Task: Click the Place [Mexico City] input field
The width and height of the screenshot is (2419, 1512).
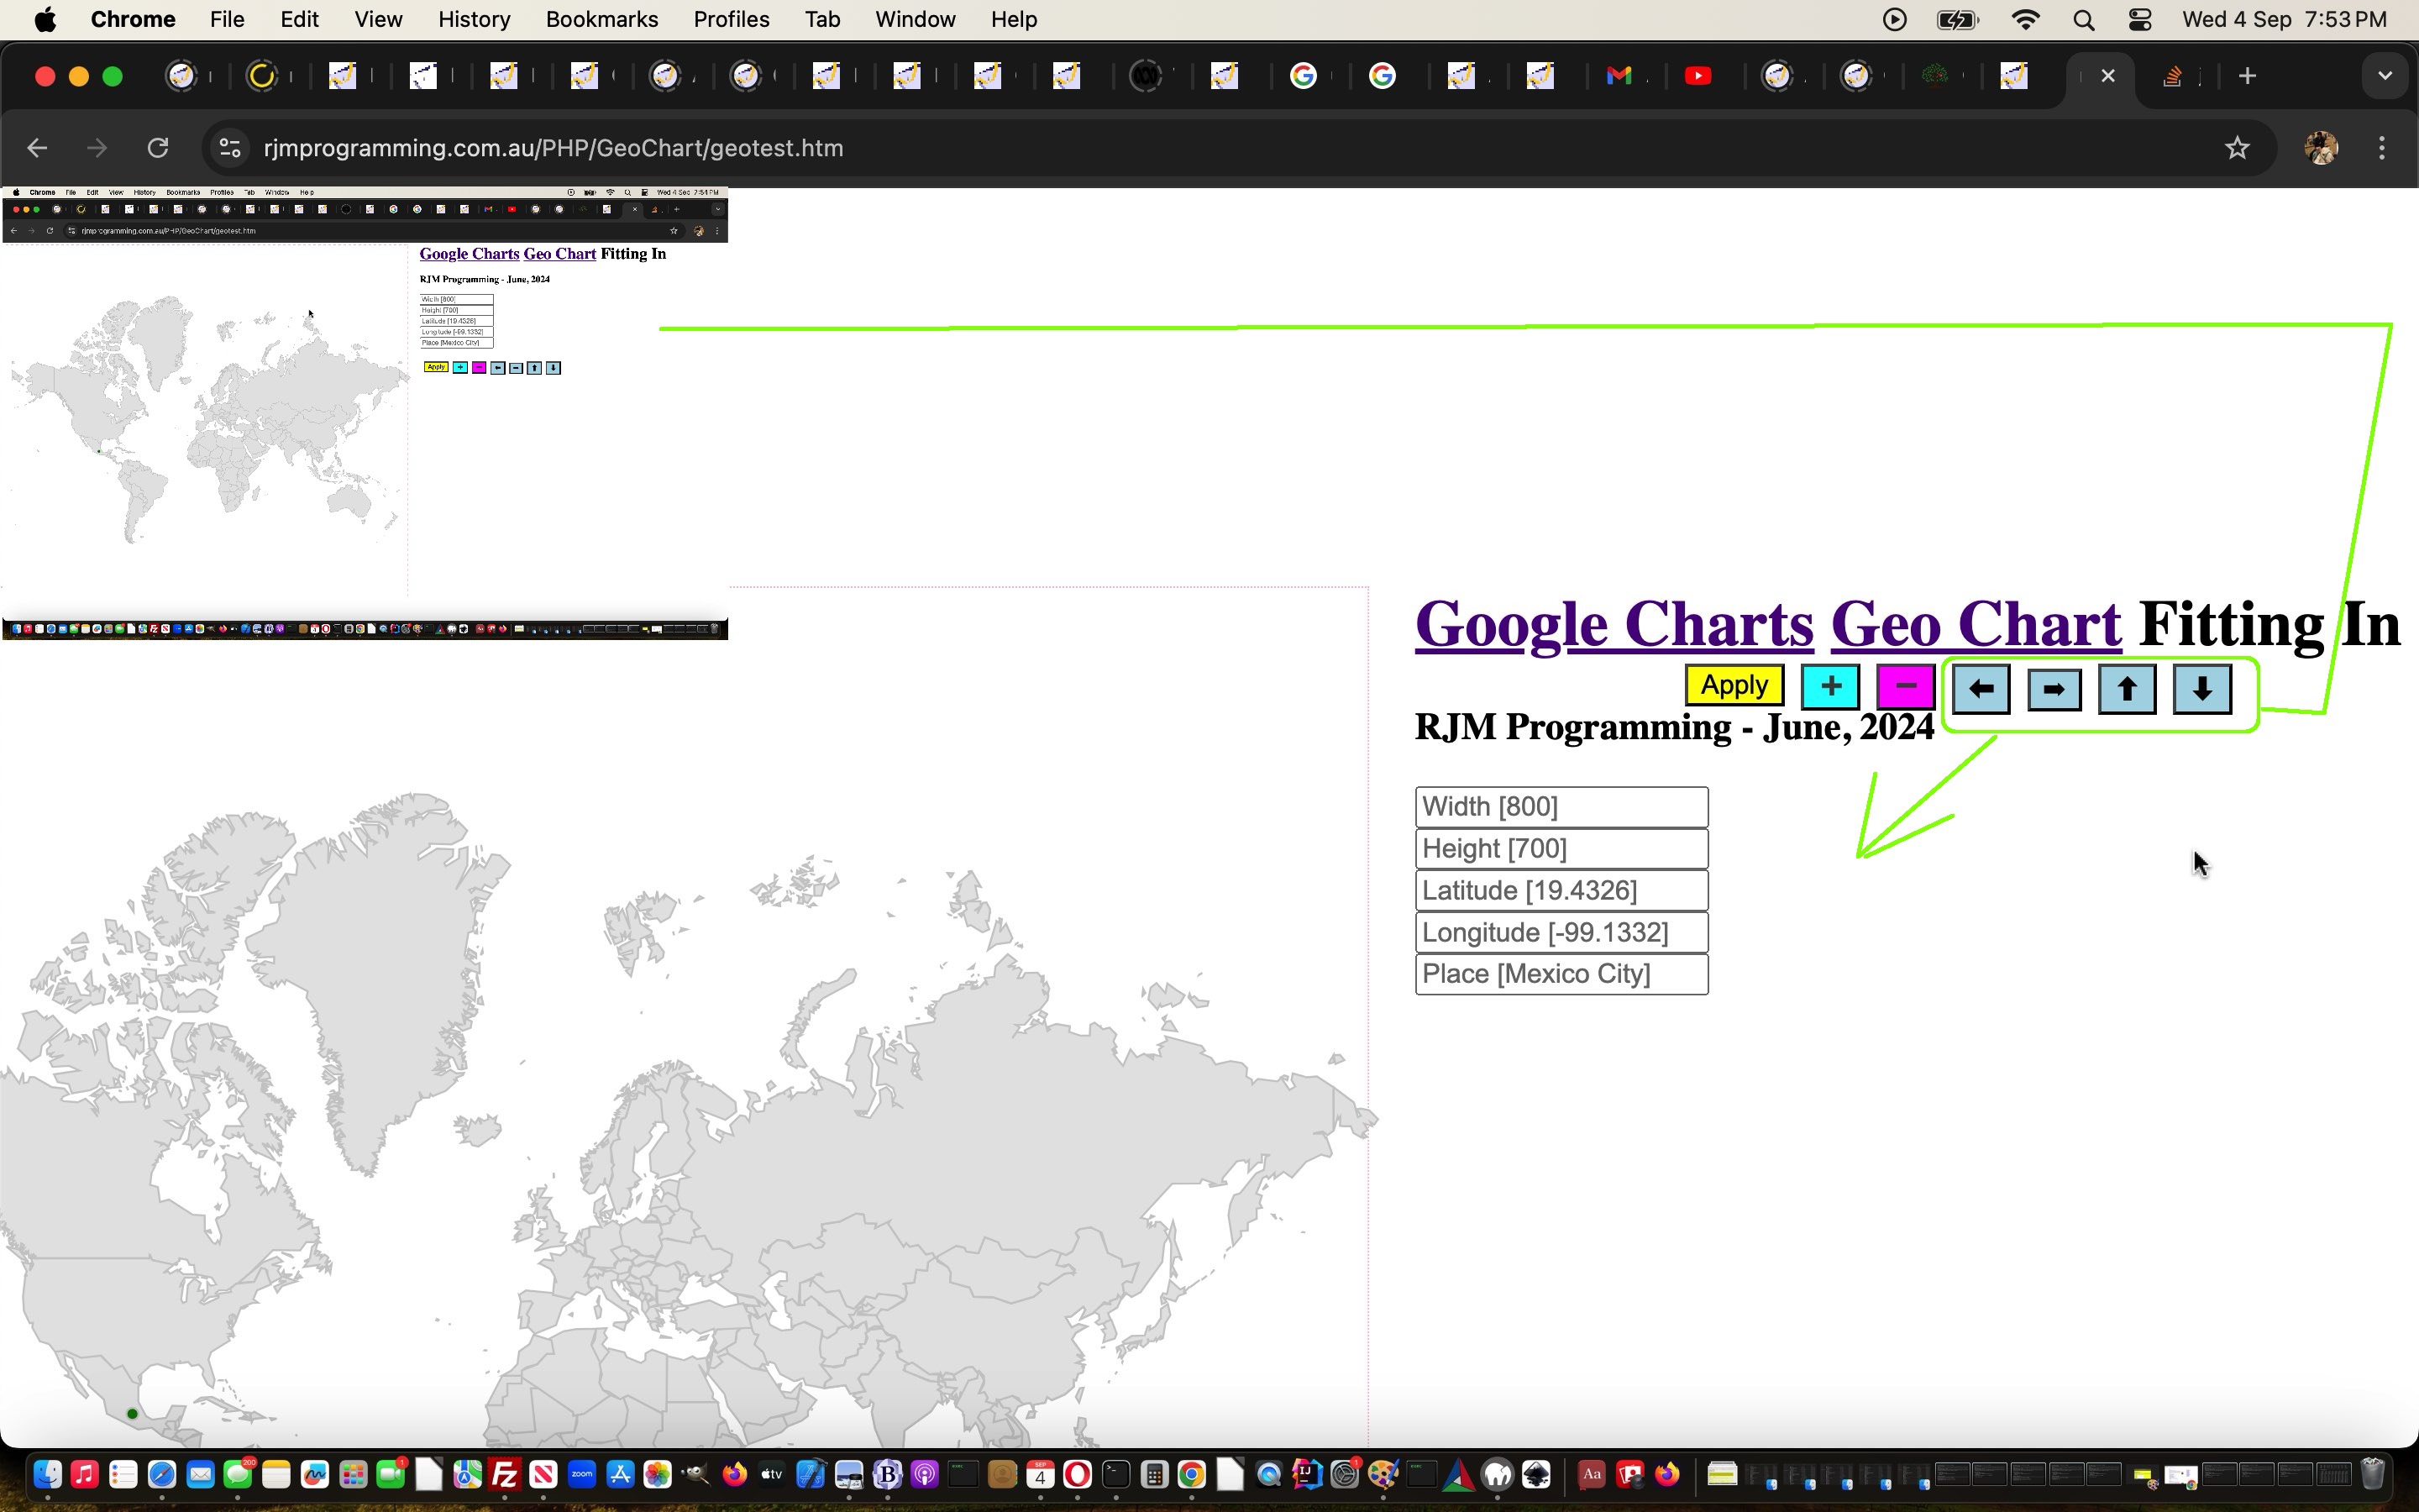Action: click(1561, 974)
